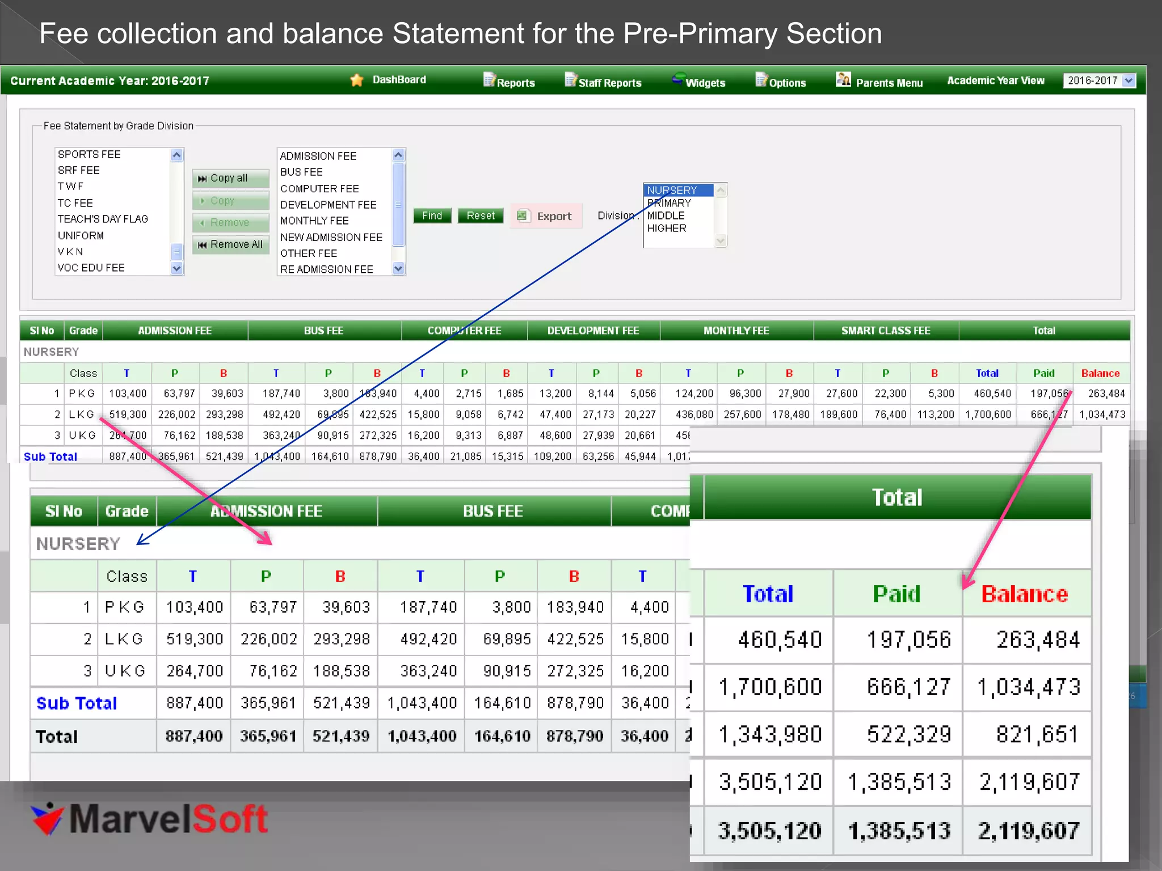Image resolution: width=1162 pixels, height=871 pixels.
Task: Open the Staff Reports menu
Action: click(x=610, y=83)
